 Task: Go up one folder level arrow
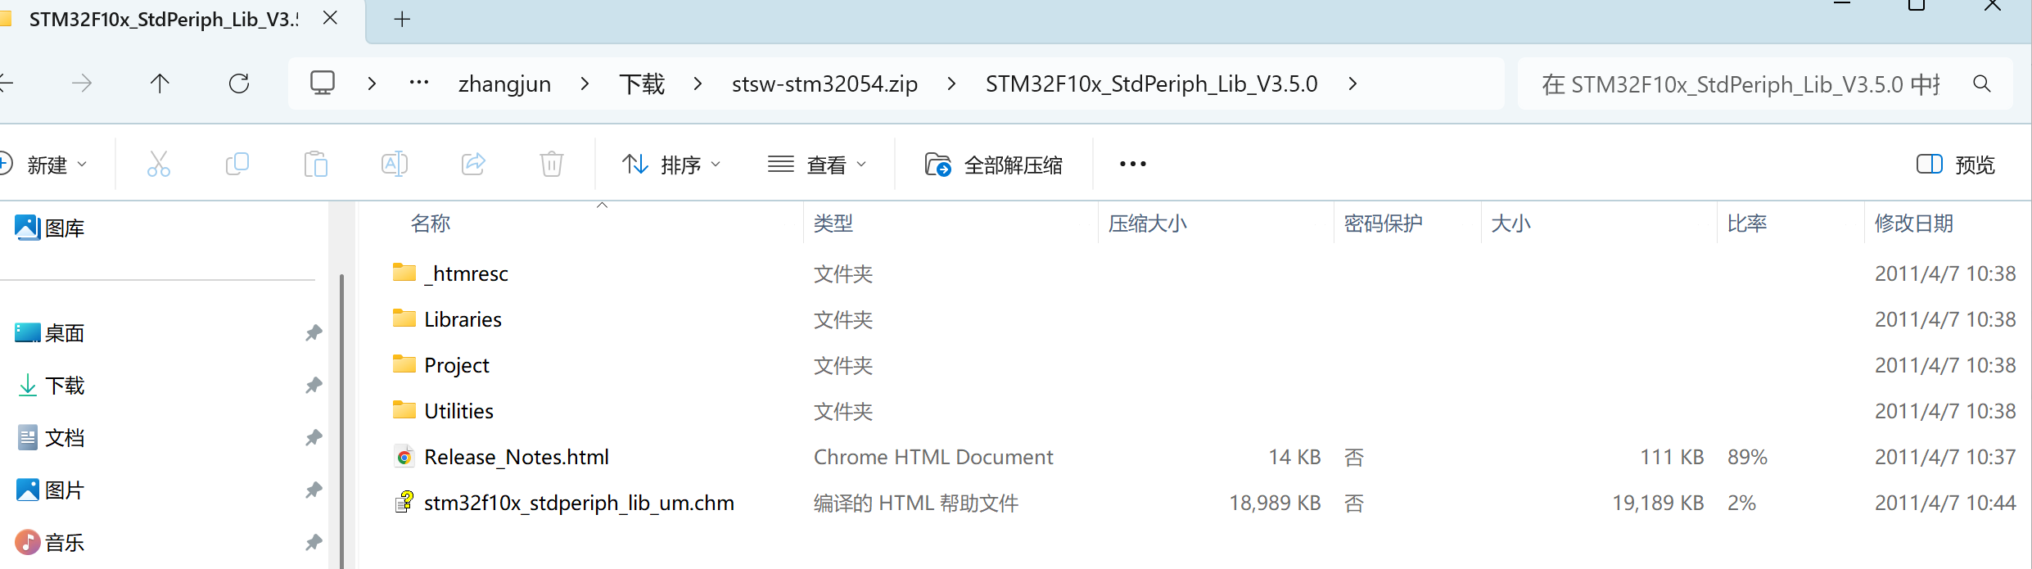click(160, 84)
